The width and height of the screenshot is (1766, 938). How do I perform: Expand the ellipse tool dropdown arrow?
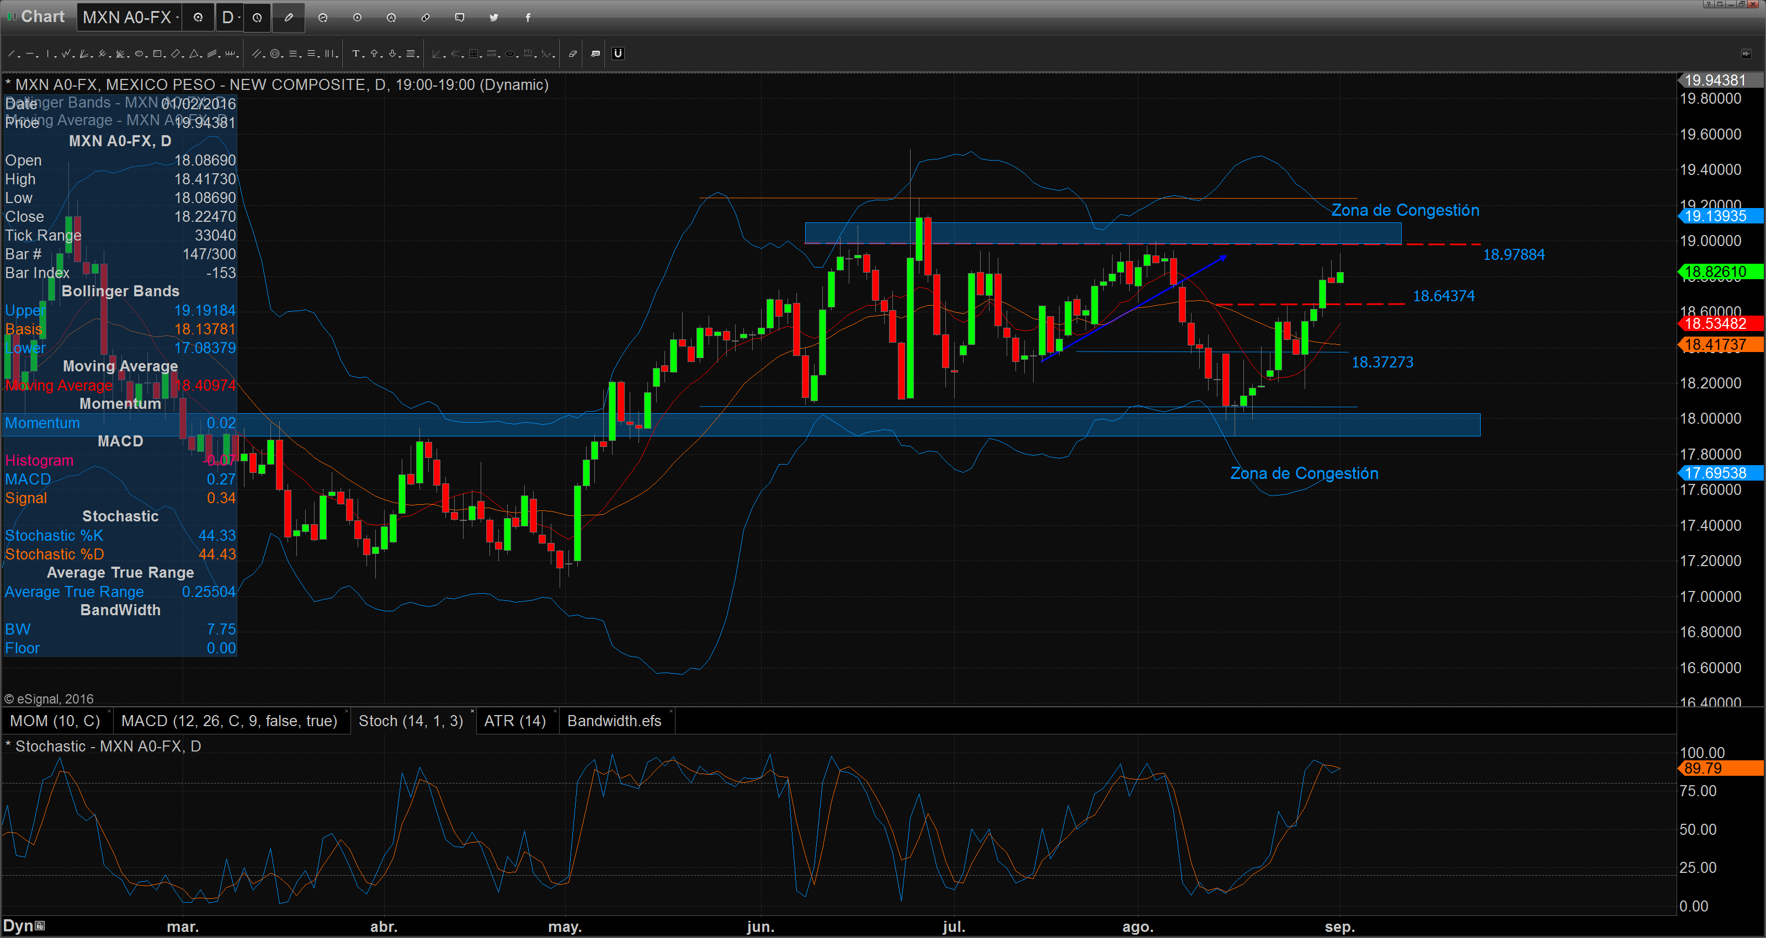pyautogui.click(x=147, y=57)
